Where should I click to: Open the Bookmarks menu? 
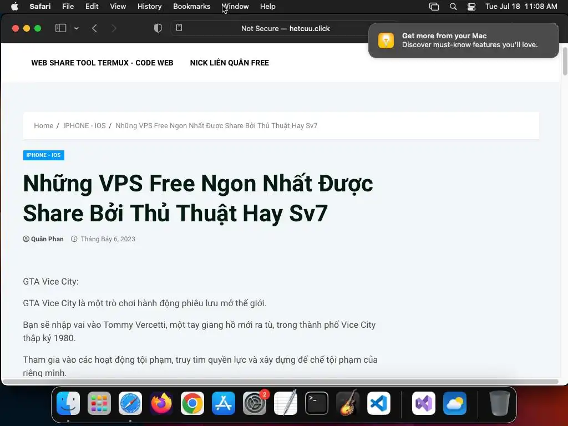click(191, 7)
